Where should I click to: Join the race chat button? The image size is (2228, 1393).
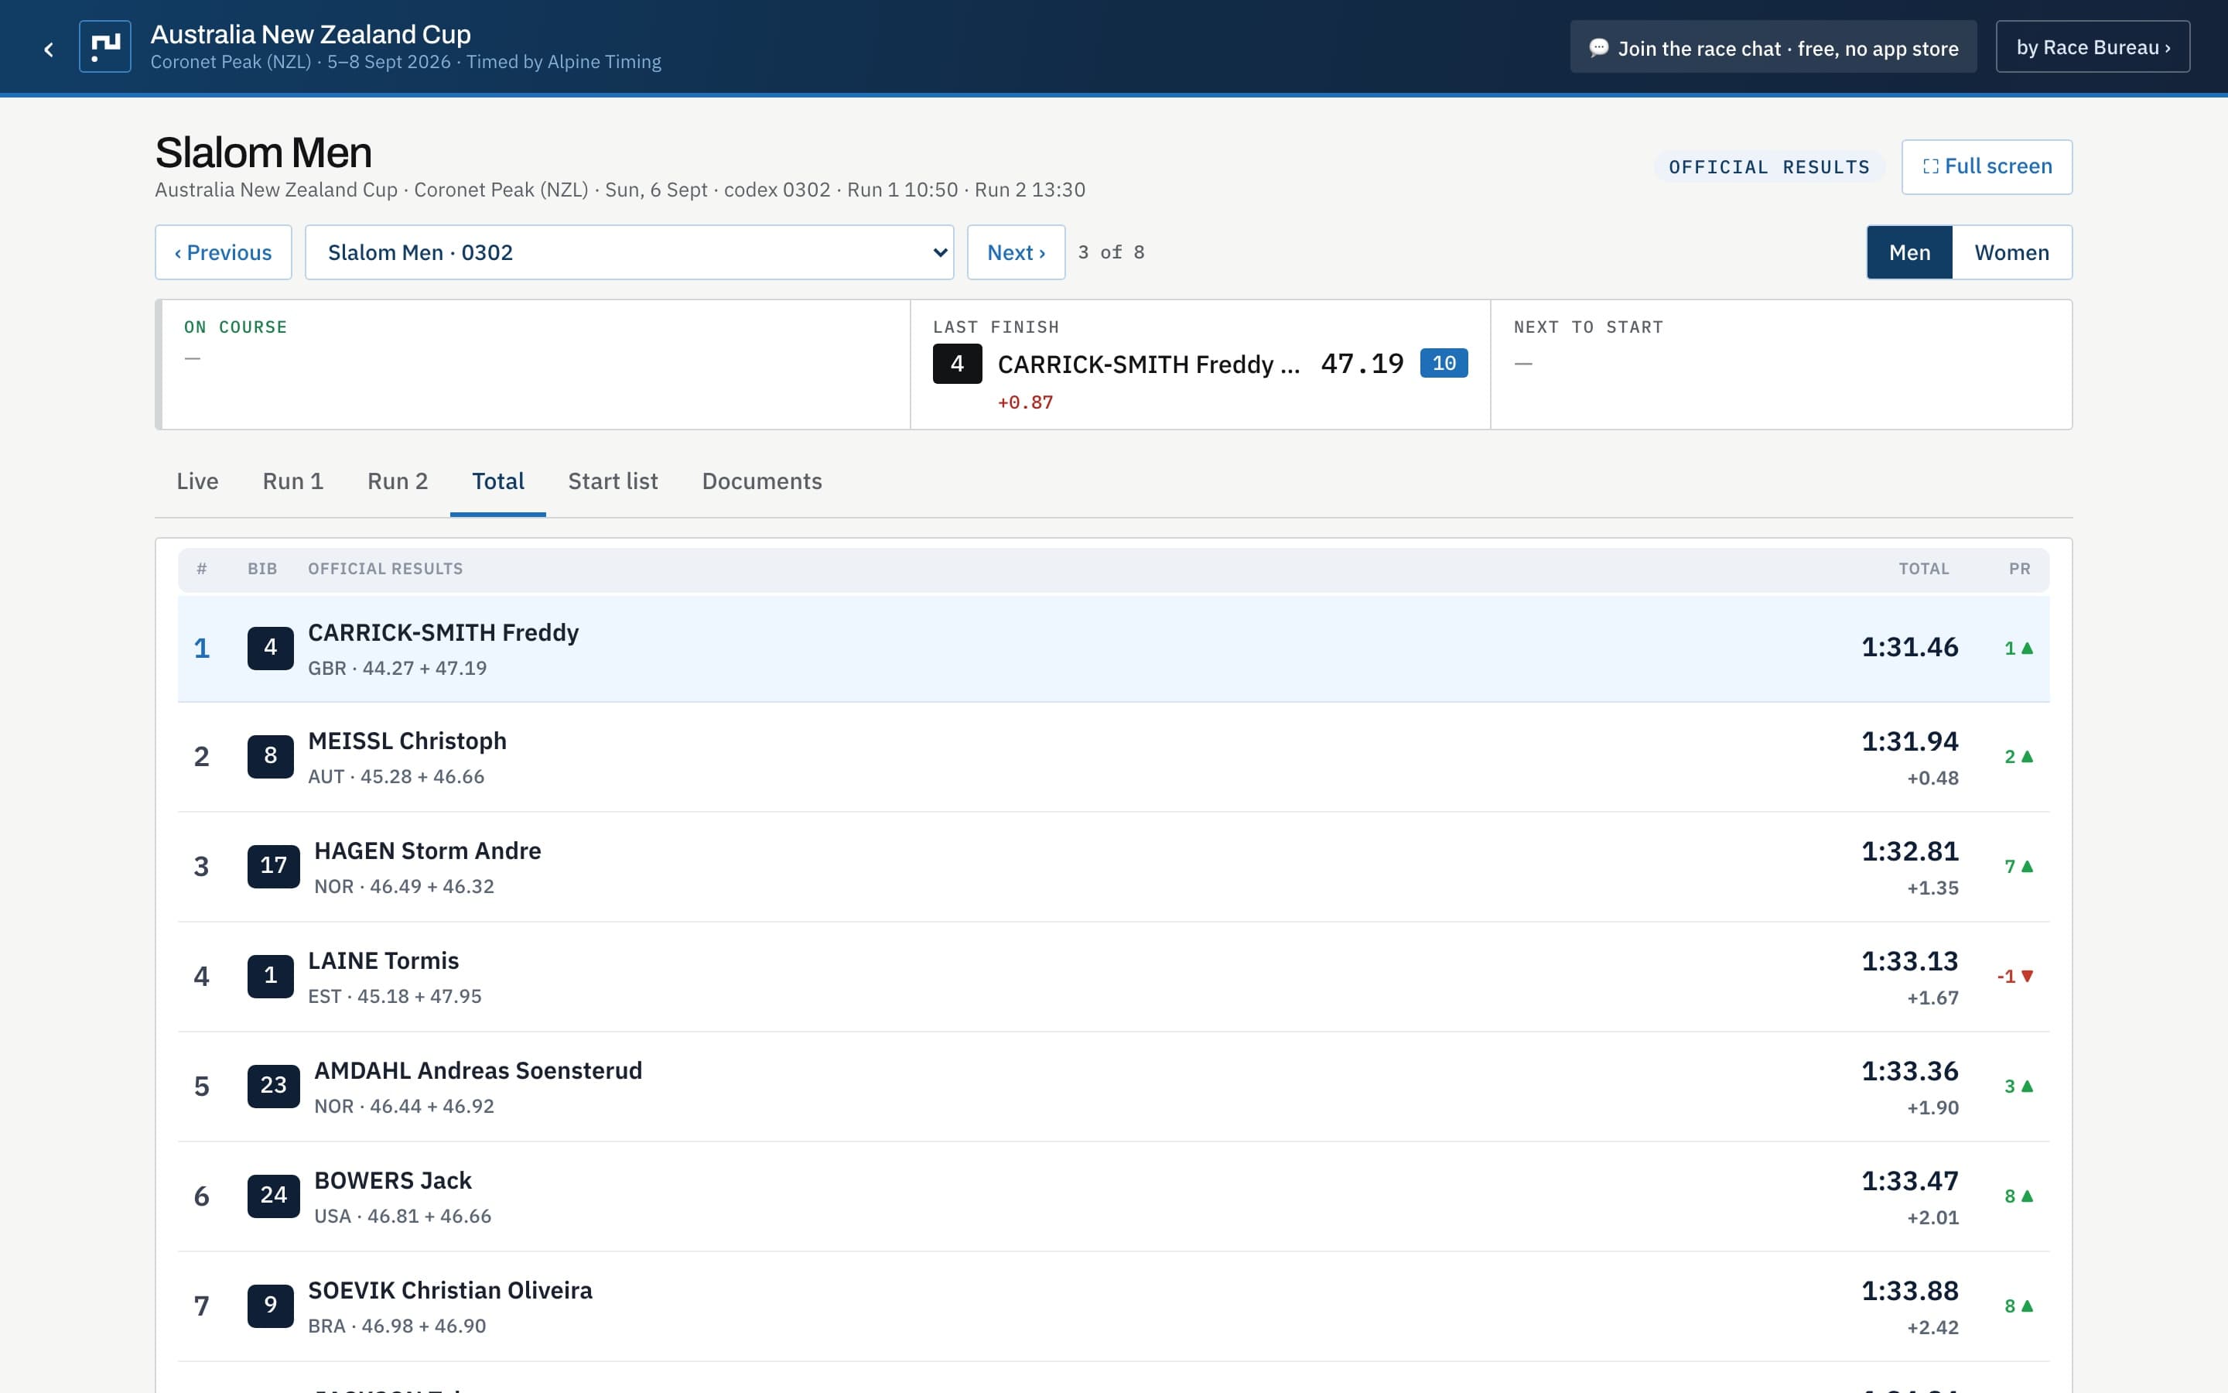(x=1773, y=47)
